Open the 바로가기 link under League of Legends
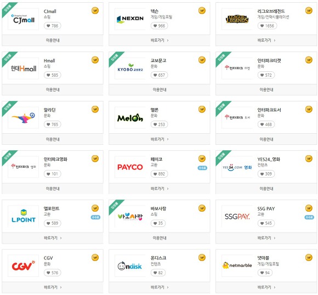Screen dimensions: 318x295 [x=266, y=41]
